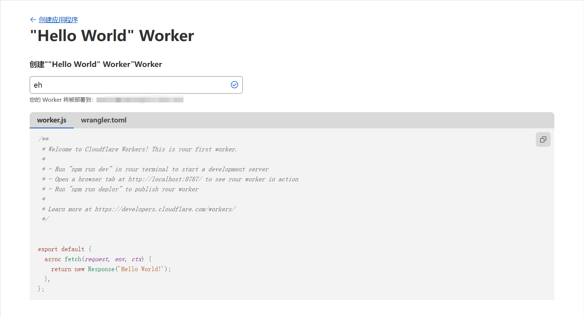Click the 'http://localhost:8787/' comment line
The image size is (584, 317).
pos(170,179)
